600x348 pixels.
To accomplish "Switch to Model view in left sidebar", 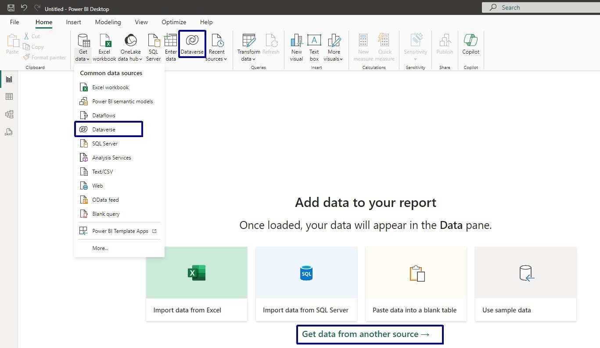I will (x=9, y=114).
